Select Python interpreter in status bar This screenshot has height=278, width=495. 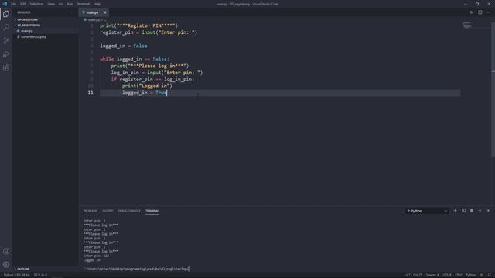click(16, 275)
